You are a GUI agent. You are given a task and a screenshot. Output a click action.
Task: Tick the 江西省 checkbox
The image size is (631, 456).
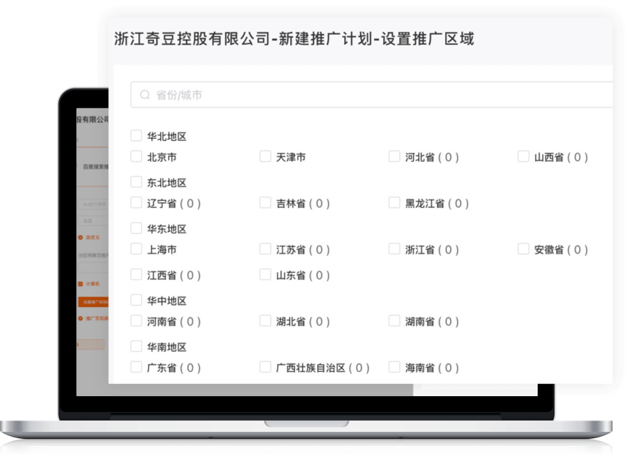click(x=137, y=274)
